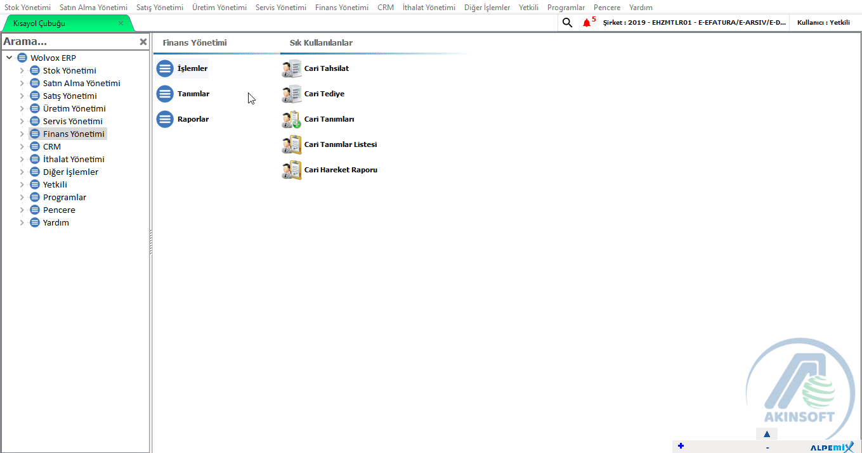Close the Kısayol Çubuğu tab

pyautogui.click(x=121, y=23)
